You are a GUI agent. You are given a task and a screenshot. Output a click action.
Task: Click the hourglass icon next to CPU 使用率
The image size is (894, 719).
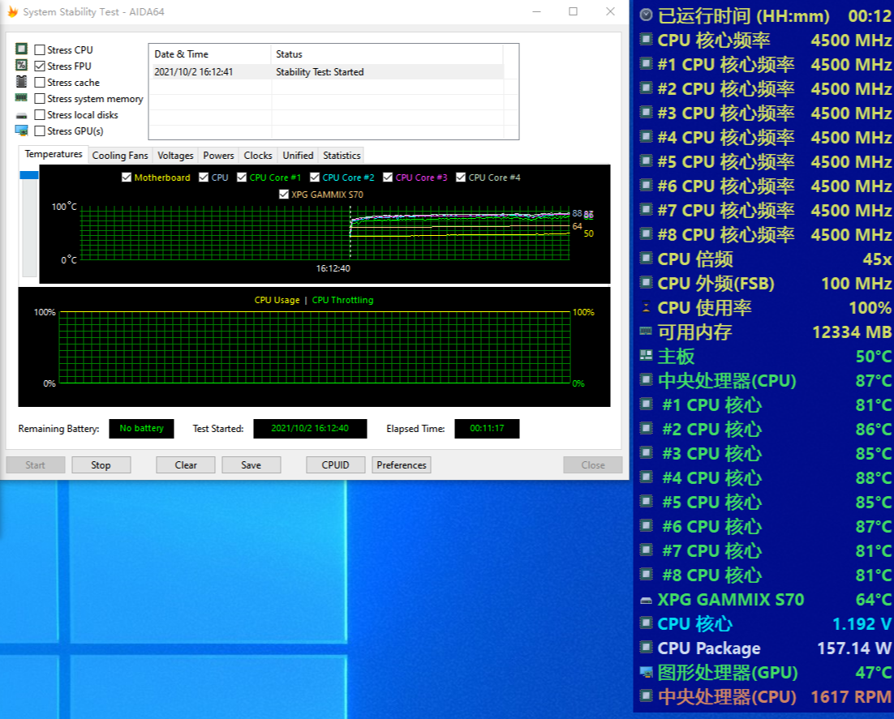(646, 308)
